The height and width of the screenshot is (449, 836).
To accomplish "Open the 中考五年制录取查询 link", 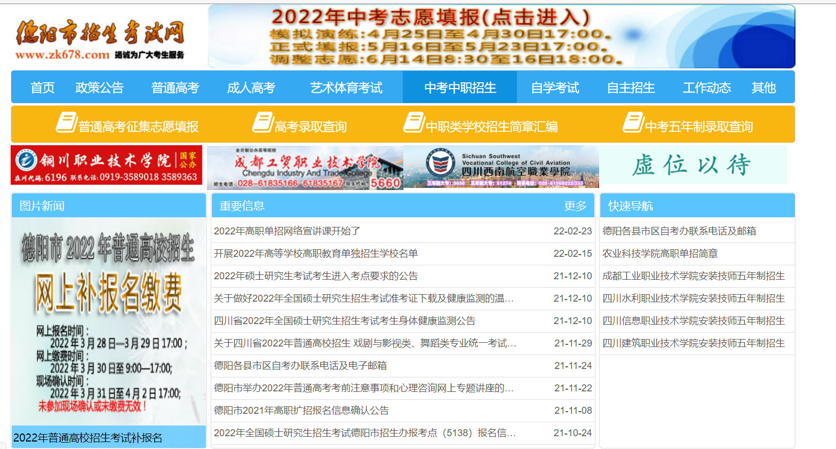I will pyautogui.click(x=699, y=127).
